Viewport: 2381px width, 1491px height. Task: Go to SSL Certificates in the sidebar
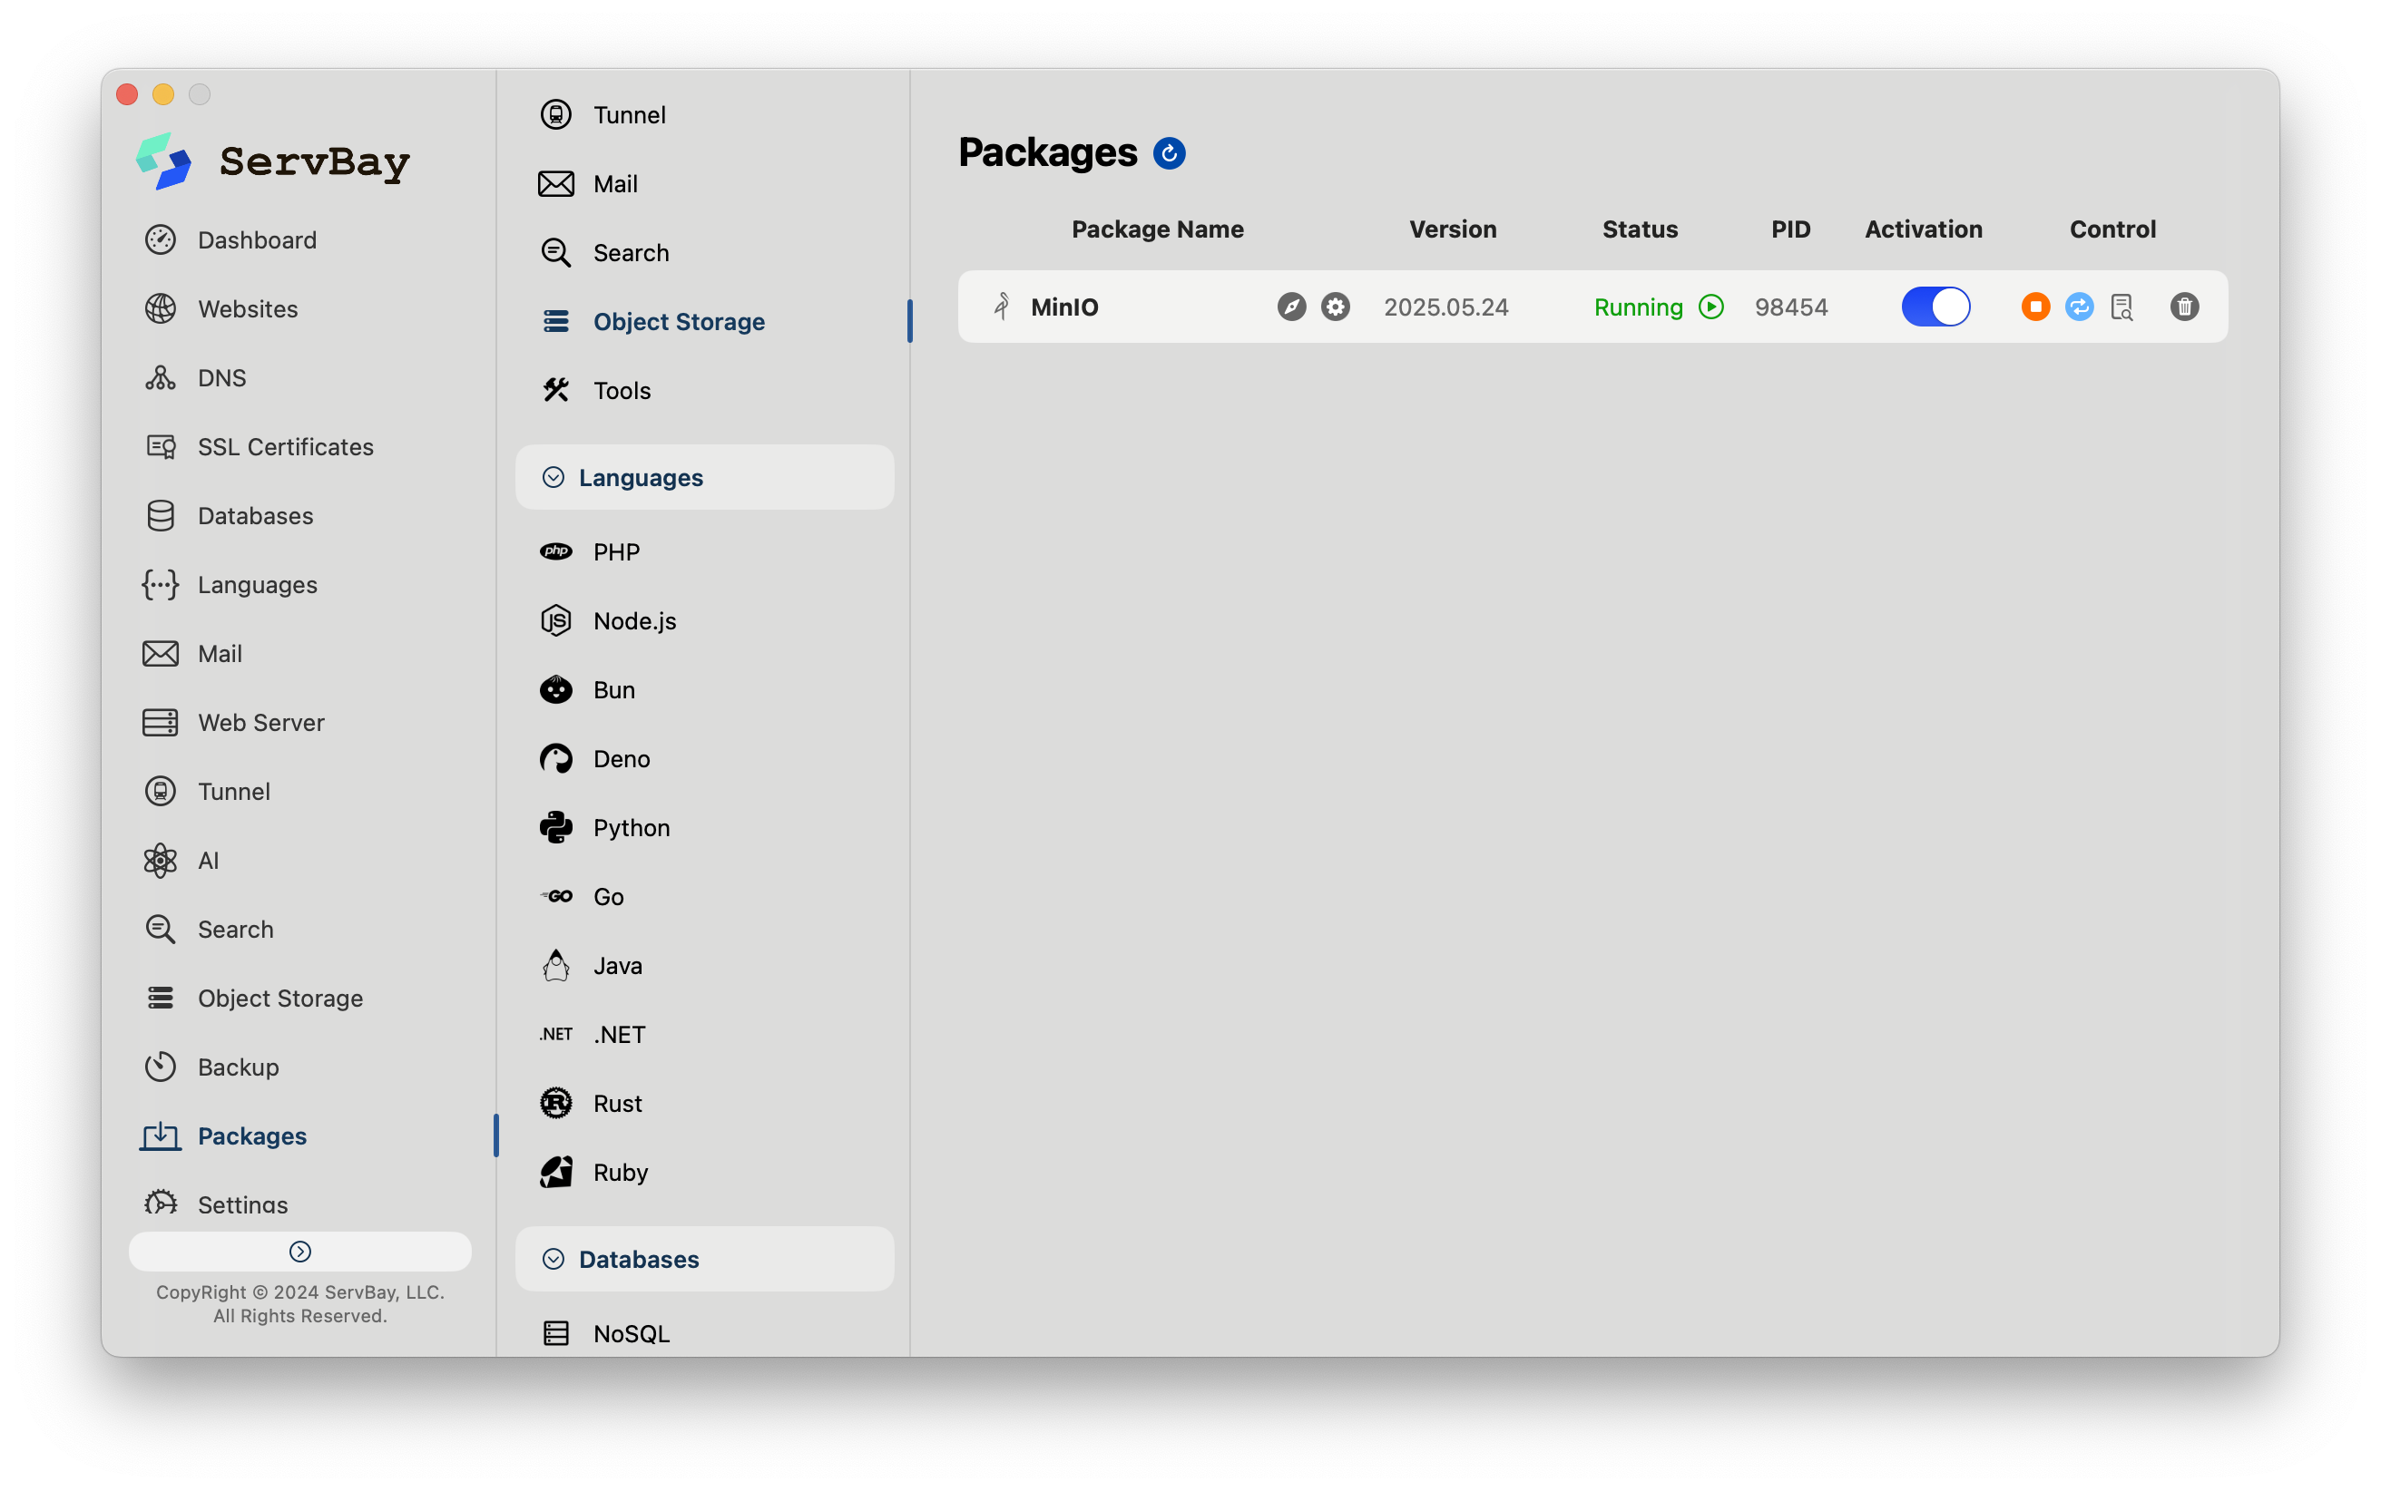(x=285, y=447)
